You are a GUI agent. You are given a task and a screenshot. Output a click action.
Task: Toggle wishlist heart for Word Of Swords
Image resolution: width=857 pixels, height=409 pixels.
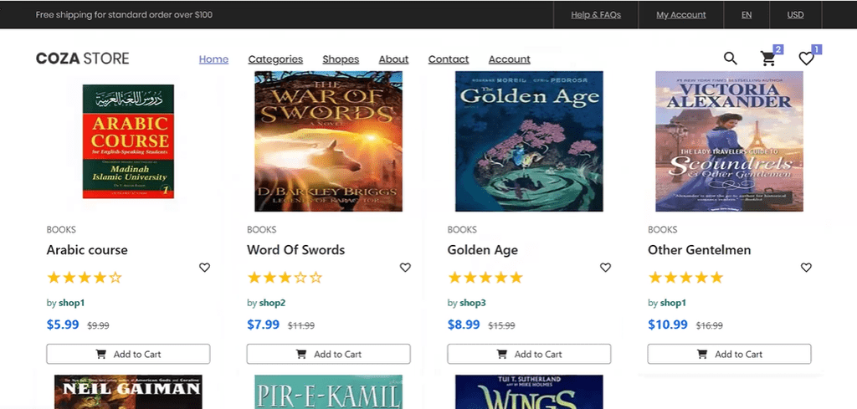[405, 268]
